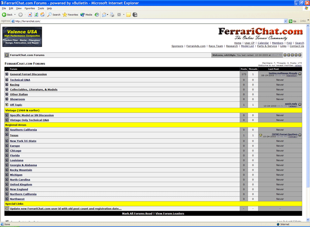The image size is (310, 227).
Task: Click the forum status icon beside Racing
Action: pos(7,85)
